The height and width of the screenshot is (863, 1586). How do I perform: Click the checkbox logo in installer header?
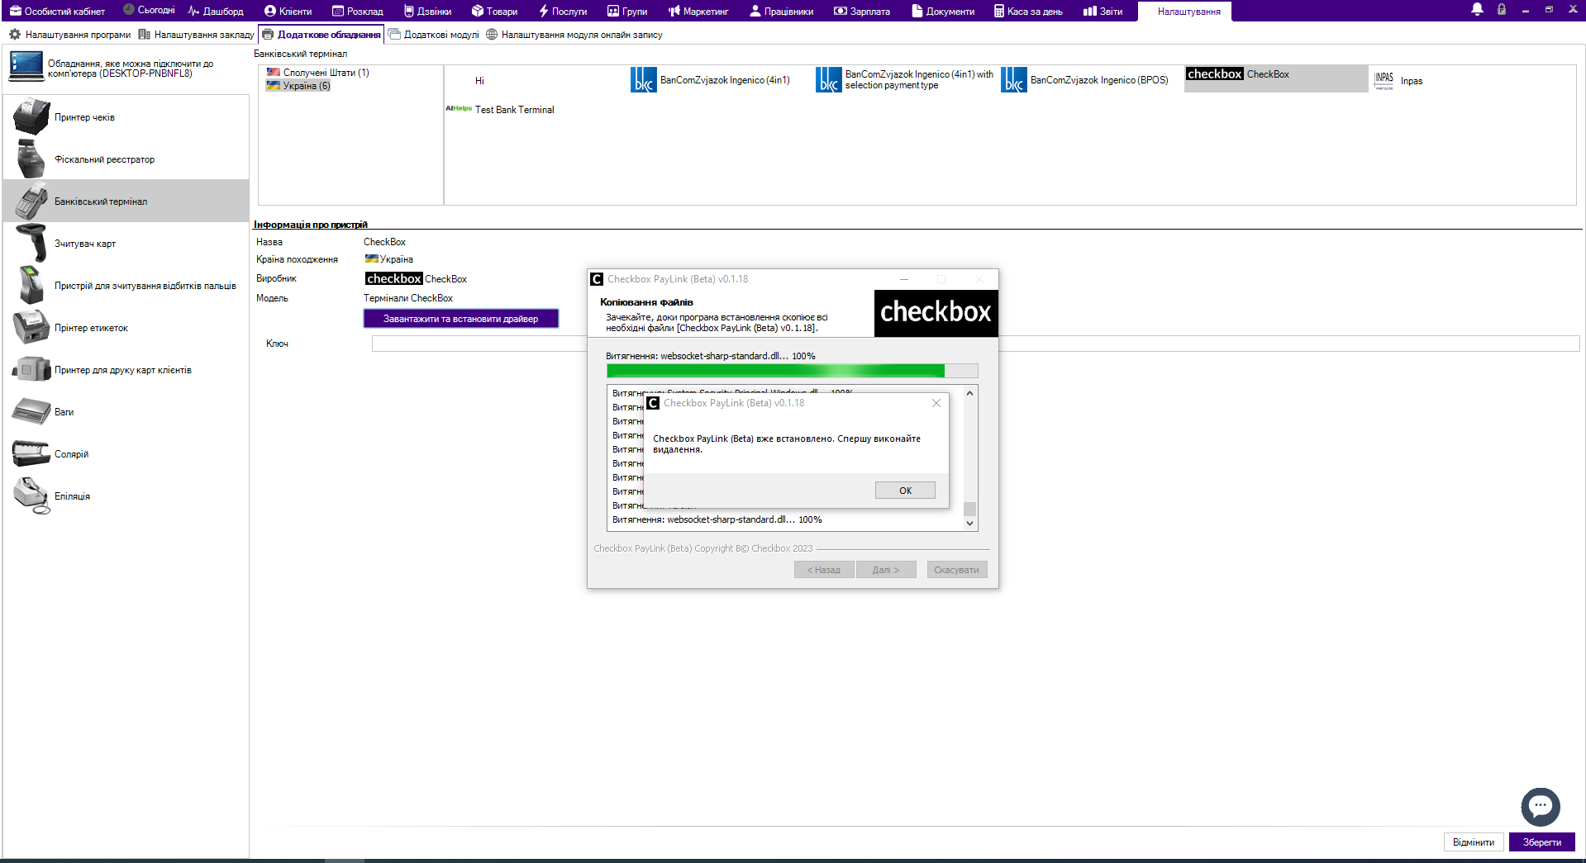pyautogui.click(x=936, y=312)
